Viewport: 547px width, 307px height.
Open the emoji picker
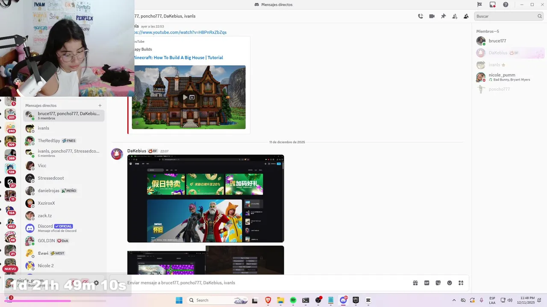[450, 283]
